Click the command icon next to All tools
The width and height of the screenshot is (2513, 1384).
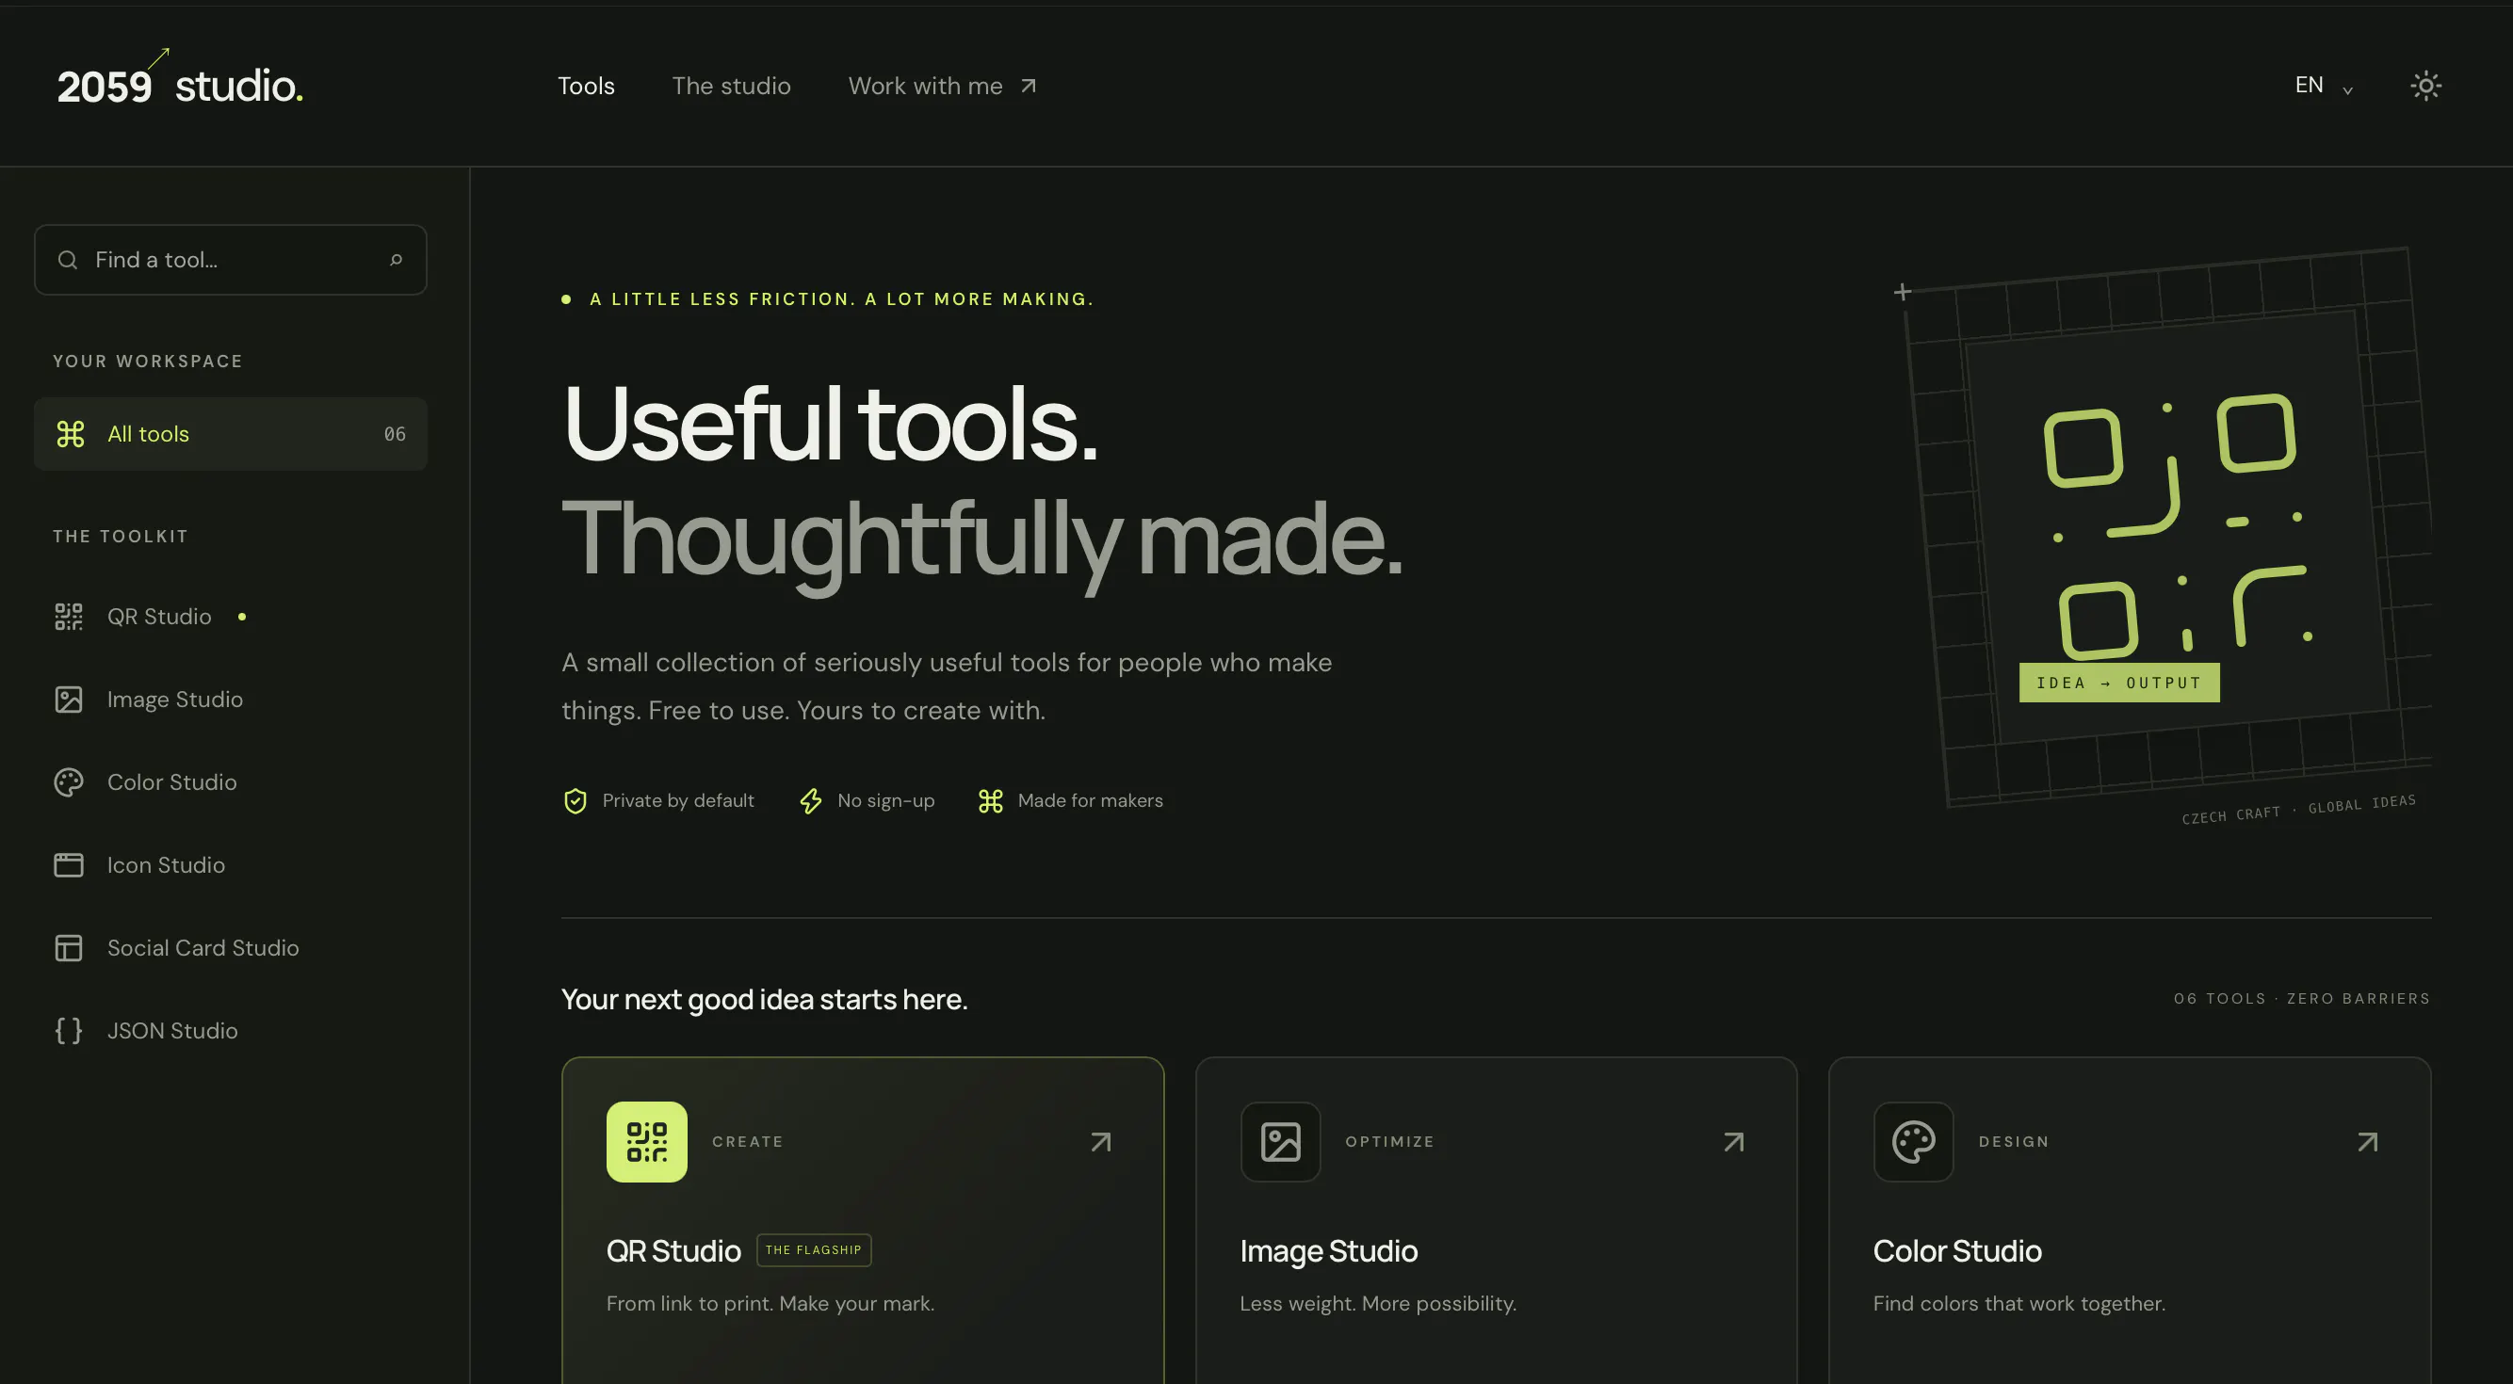coord(71,434)
